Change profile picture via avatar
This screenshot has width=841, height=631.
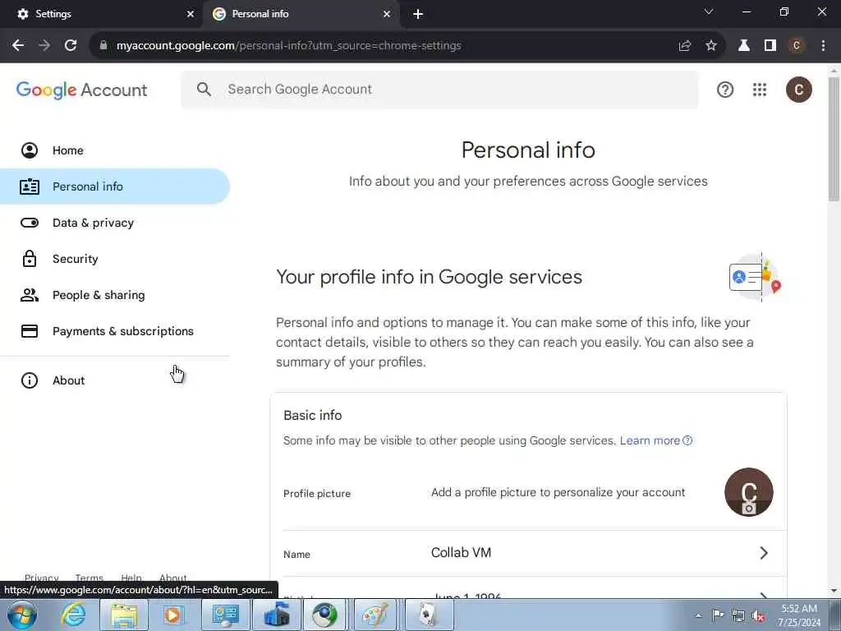749,492
